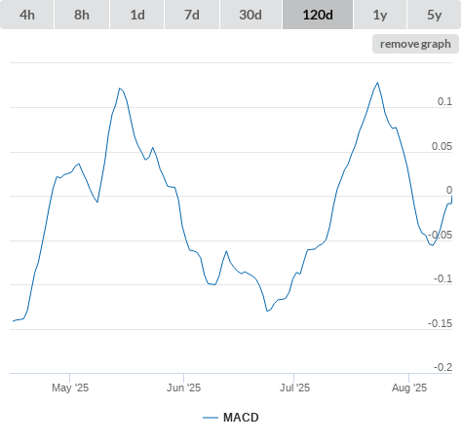Viewport: 462px width, 443px height.
Task: Click the -0.1 y-axis value
Action: coord(443,278)
